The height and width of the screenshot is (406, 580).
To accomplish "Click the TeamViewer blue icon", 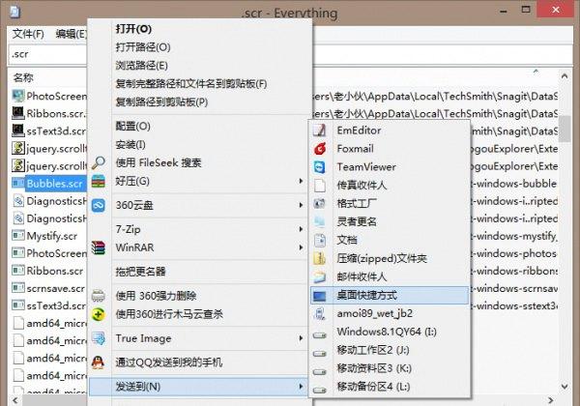I will click(320, 167).
